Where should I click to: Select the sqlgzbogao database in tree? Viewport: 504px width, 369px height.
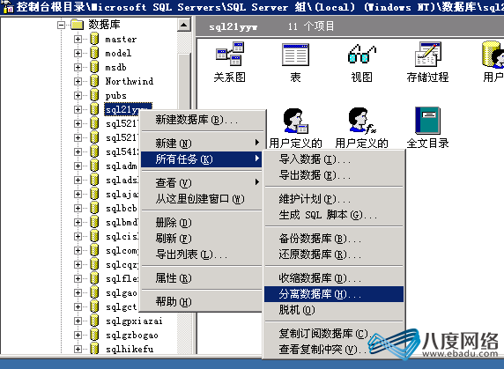click(132, 336)
